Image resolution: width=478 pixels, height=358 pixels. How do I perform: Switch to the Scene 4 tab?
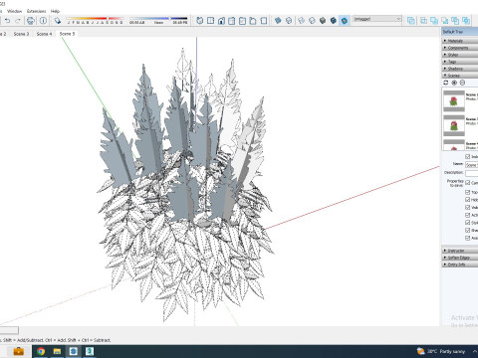44,34
